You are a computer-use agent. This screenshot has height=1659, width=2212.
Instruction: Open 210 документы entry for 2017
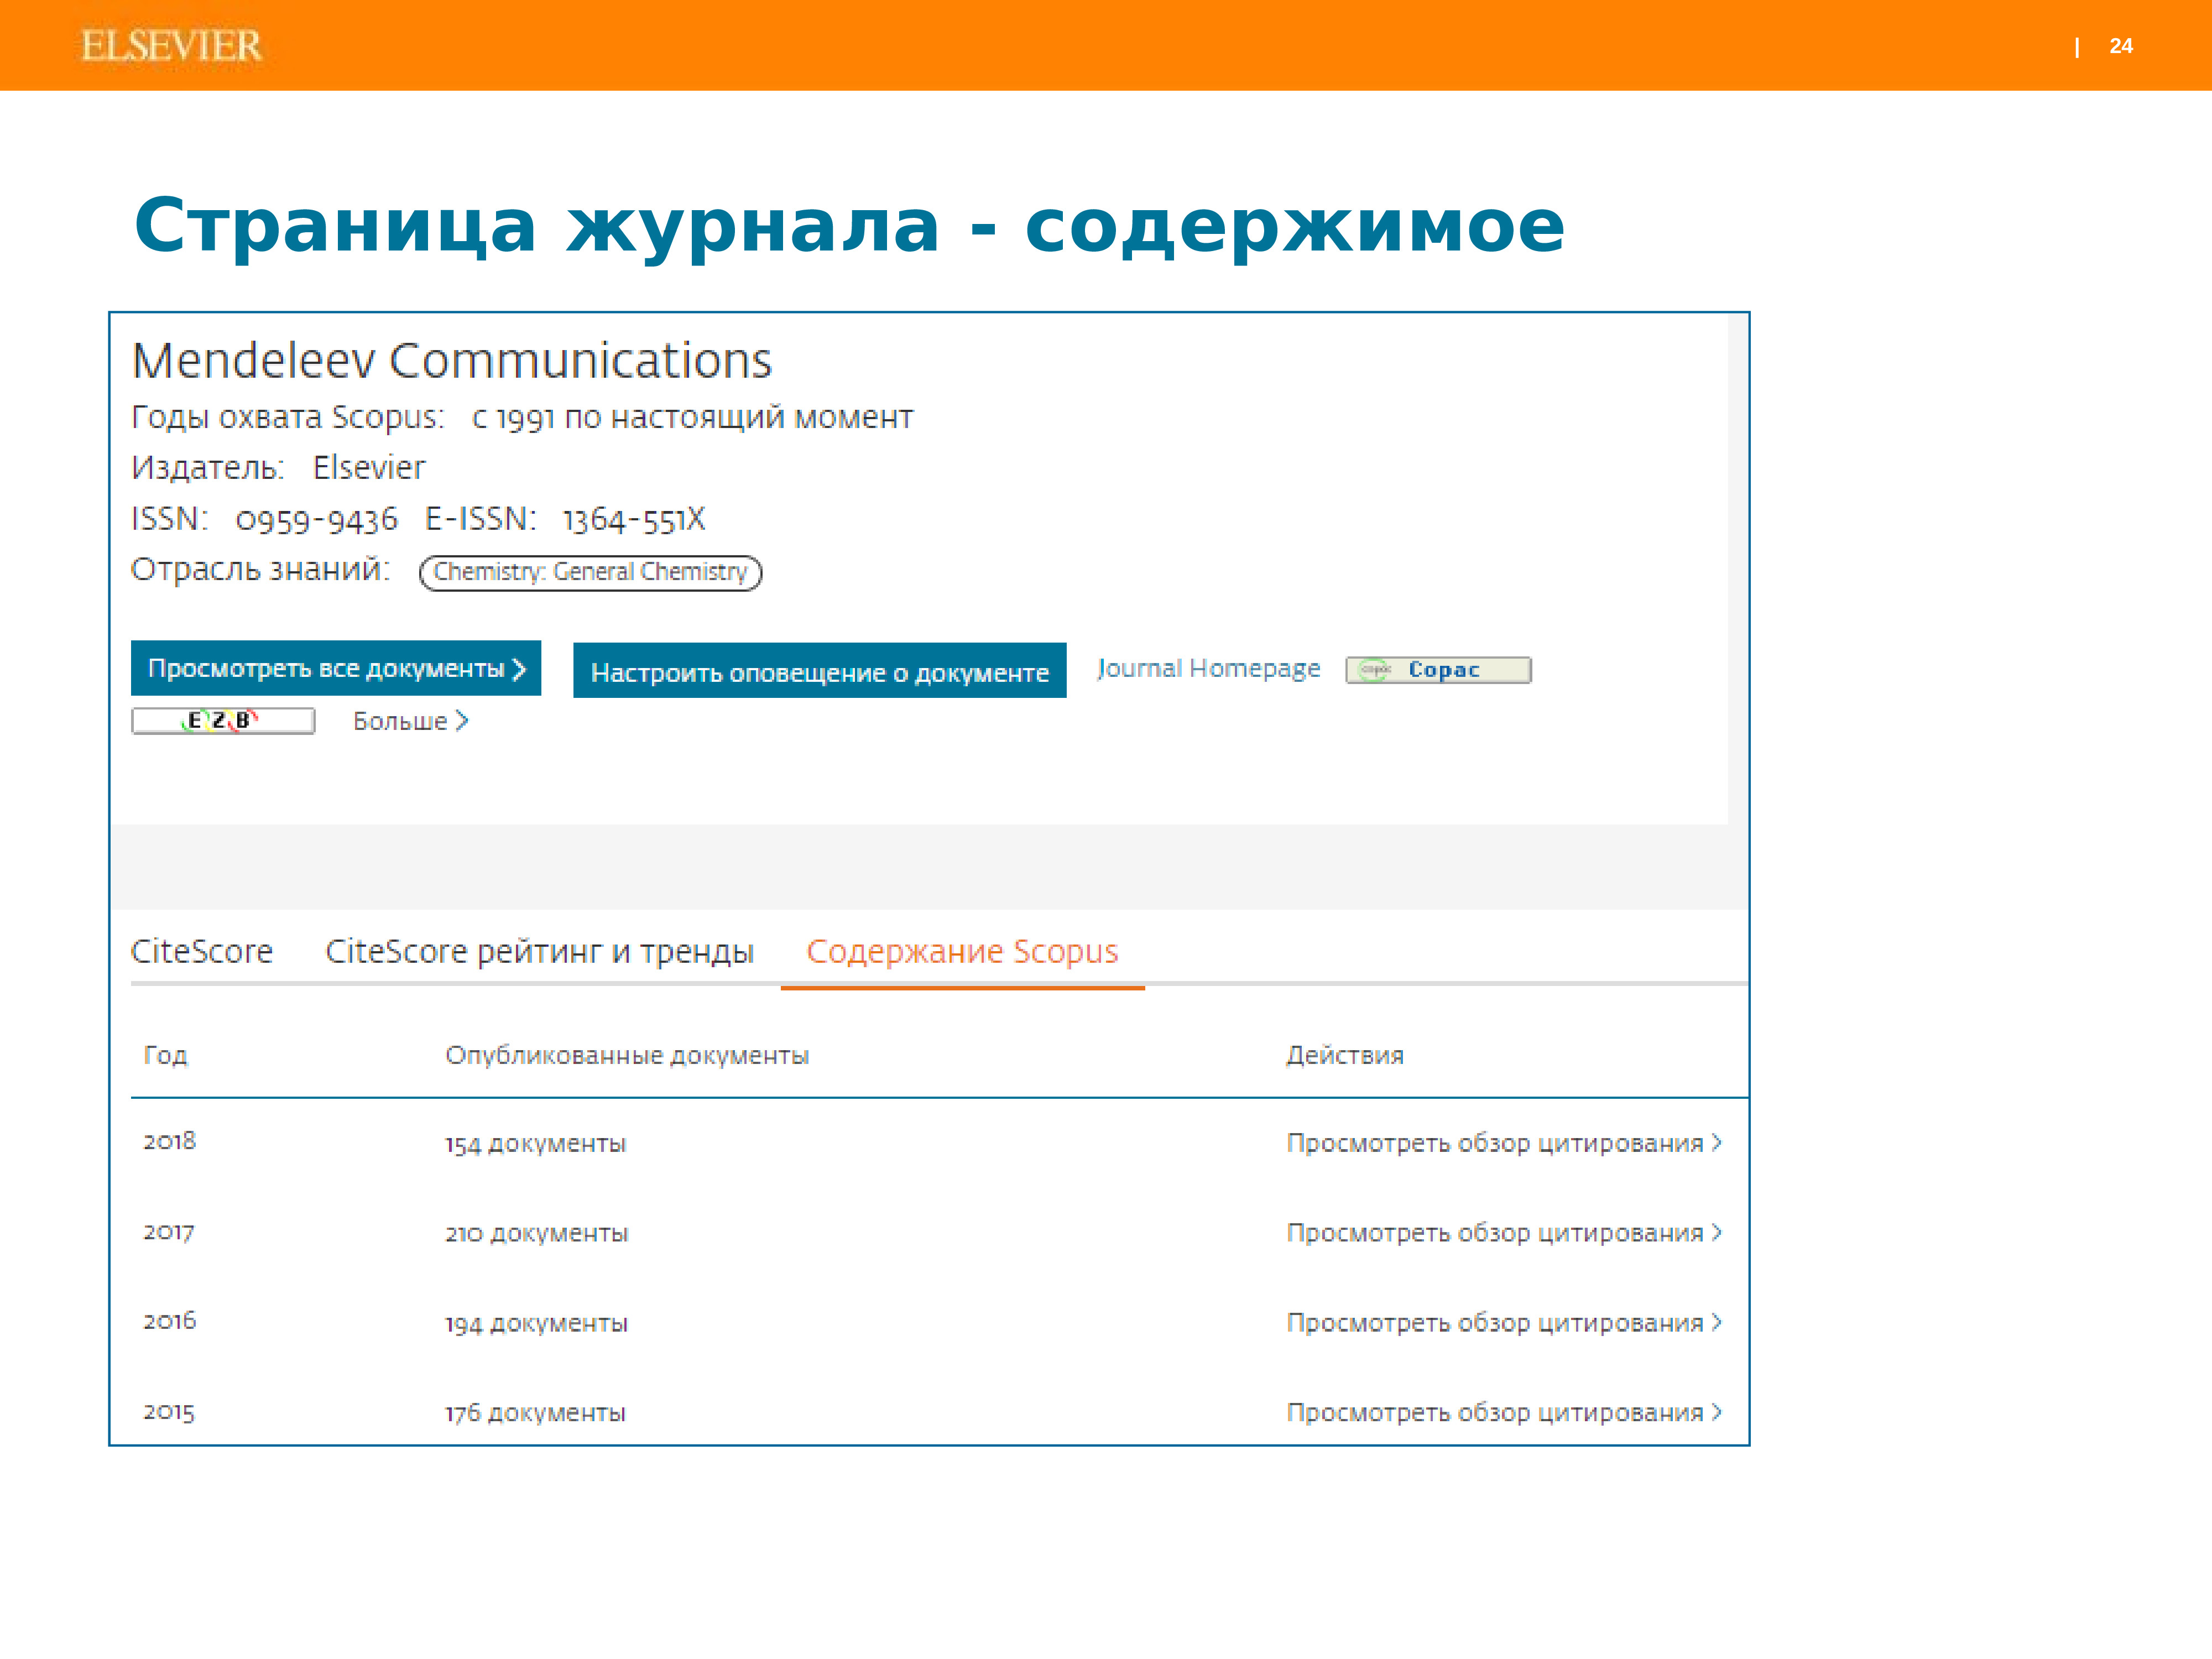click(536, 1234)
